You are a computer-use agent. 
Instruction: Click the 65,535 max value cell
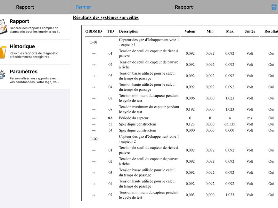pos(230,124)
